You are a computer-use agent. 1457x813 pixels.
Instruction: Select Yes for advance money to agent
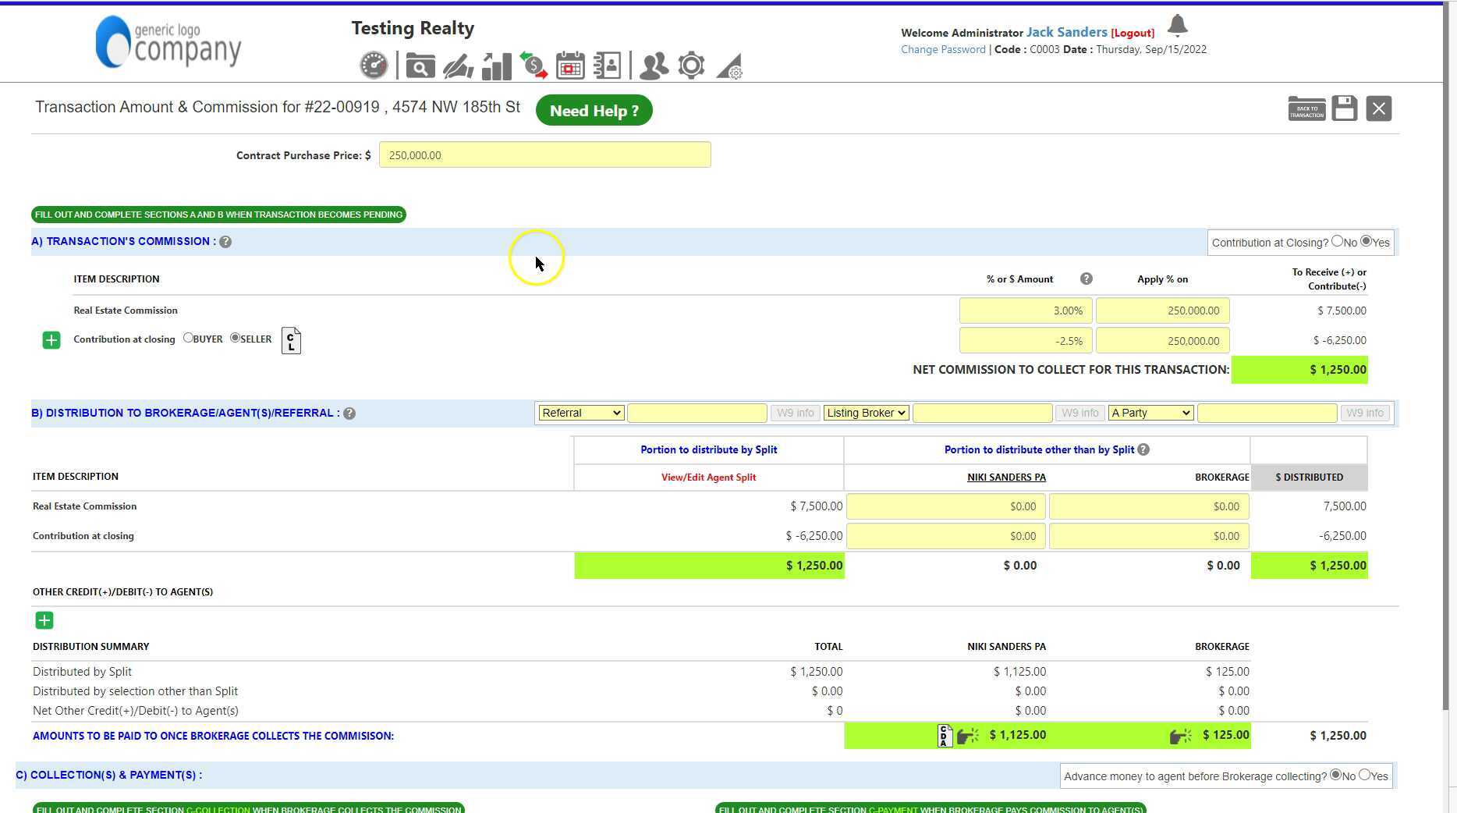coord(1364,775)
